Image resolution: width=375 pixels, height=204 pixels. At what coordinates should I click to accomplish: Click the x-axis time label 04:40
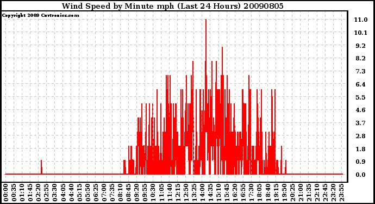(71, 193)
